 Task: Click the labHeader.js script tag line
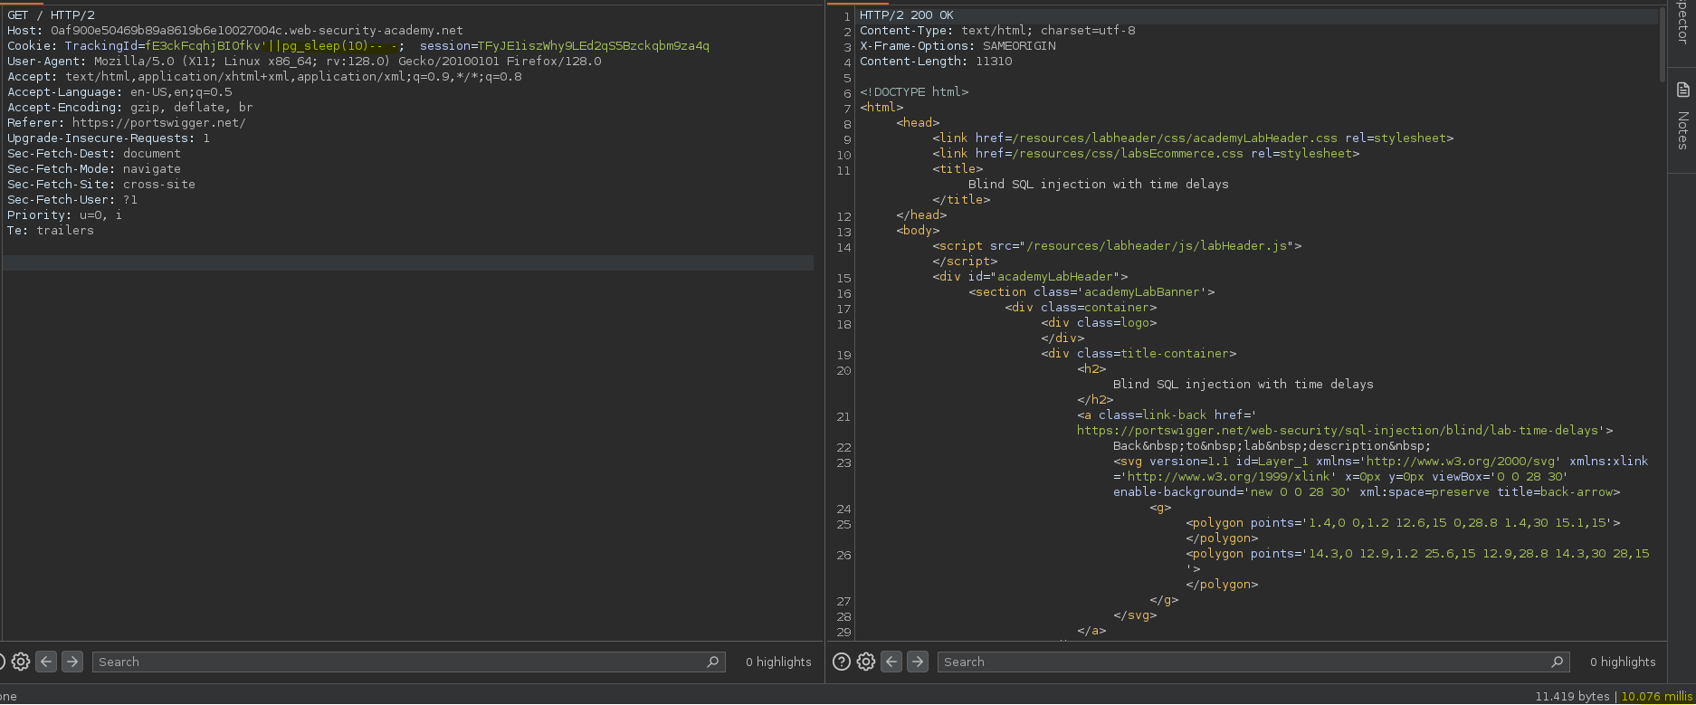[x=1117, y=246]
